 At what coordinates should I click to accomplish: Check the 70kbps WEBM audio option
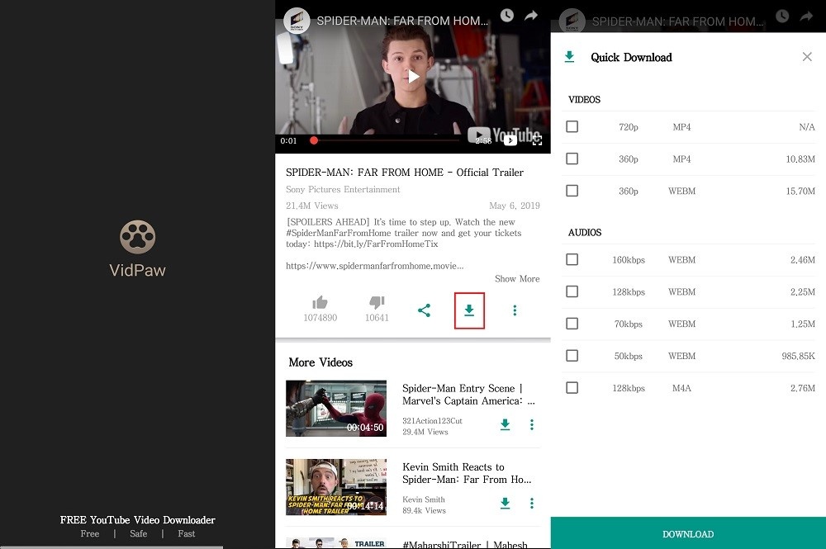572,324
